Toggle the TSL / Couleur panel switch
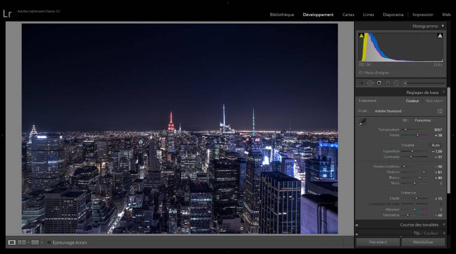The height and width of the screenshot is (254, 456). 357,234
